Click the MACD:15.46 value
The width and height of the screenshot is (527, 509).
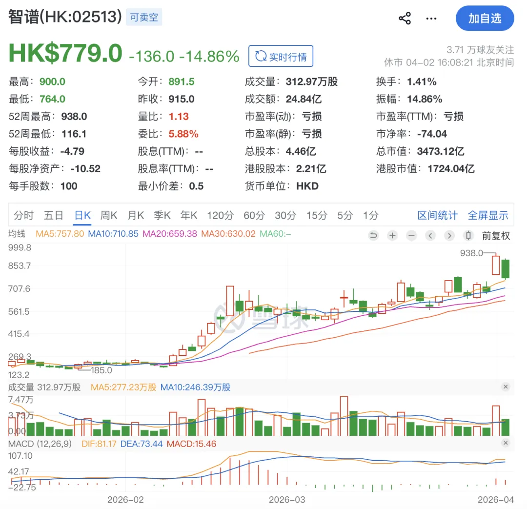(x=192, y=444)
